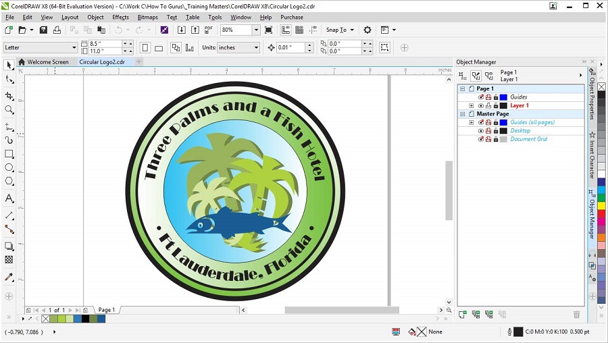Click the Export icon
The image size is (608, 343).
click(x=195, y=30)
